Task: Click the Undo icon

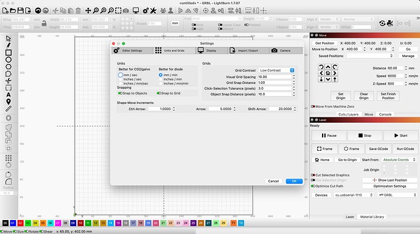Action: [38, 11]
